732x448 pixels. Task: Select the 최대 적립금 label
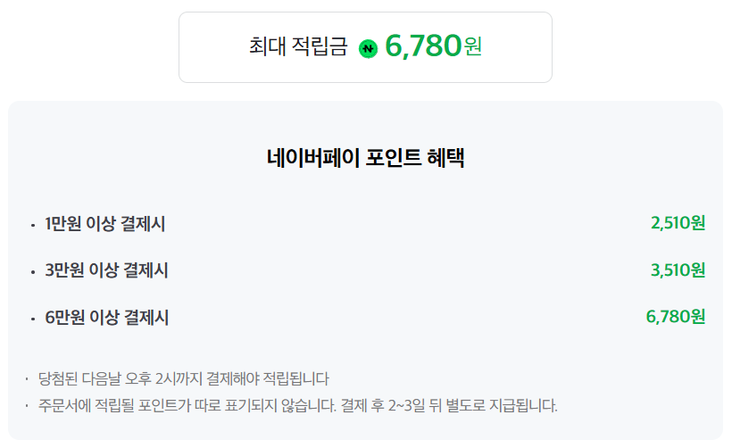tap(298, 46)
